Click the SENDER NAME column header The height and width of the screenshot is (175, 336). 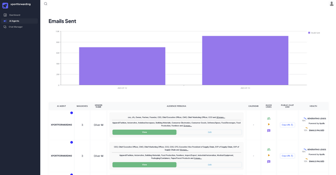pyautogui.click(x=98, y=106)
